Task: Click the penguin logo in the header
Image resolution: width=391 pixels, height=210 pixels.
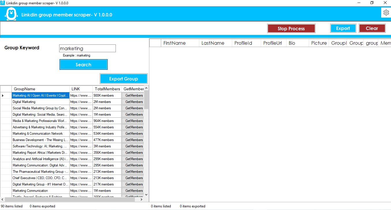Action: click(x=11, y=14)
